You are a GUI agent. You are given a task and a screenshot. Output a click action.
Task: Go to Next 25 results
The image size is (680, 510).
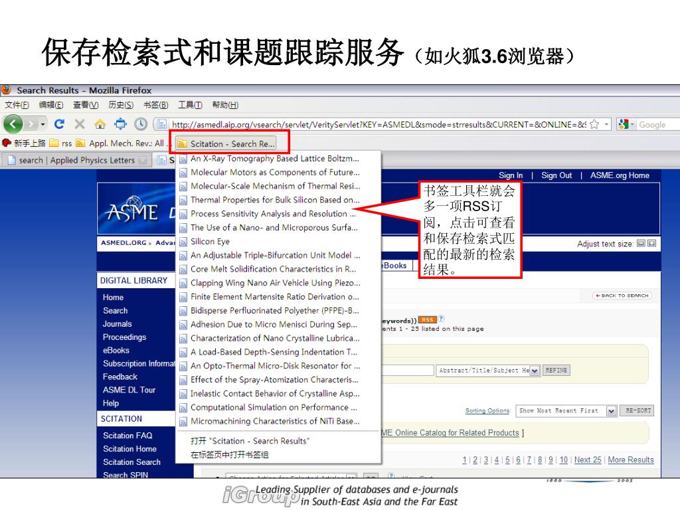pyautogui.click(x=588, y=460)
